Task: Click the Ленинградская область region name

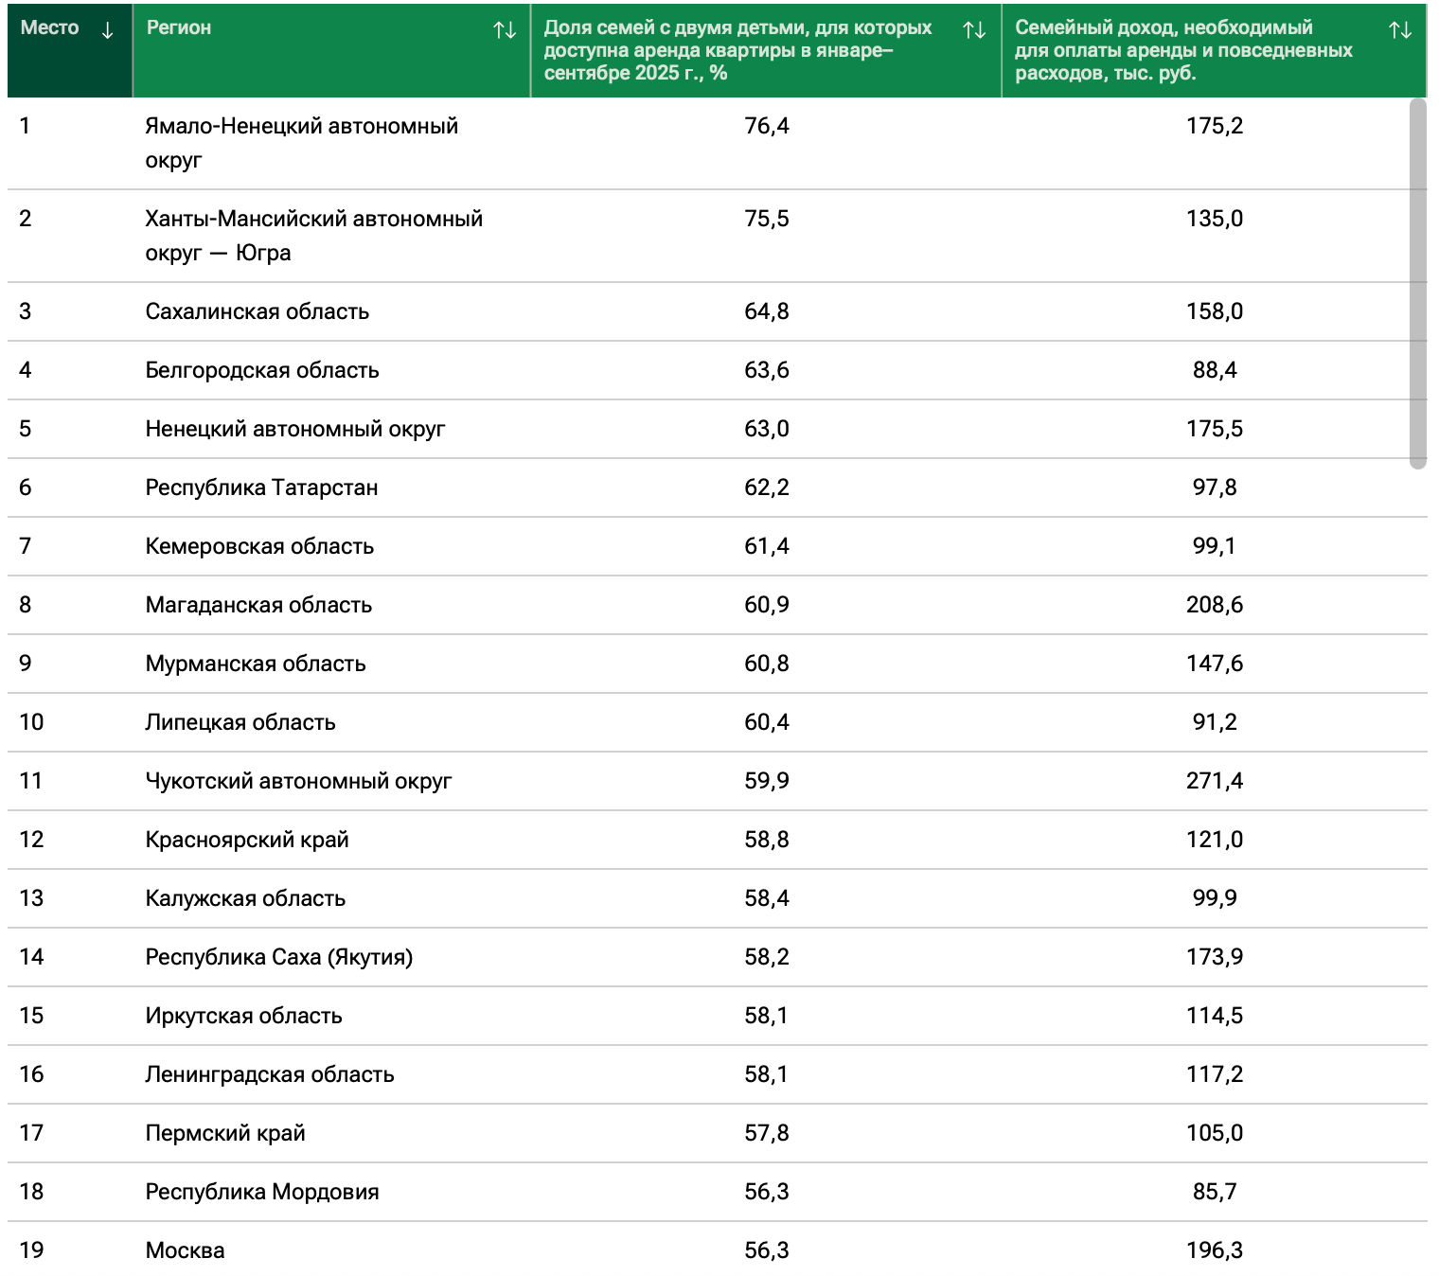Action: pyautogui.click(x=269, y=1074)
